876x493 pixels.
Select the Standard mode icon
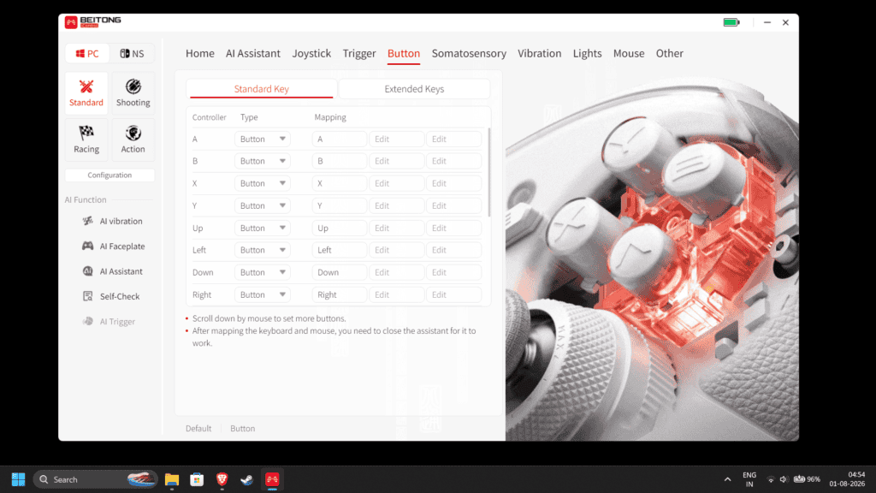(x=86, y=93)
